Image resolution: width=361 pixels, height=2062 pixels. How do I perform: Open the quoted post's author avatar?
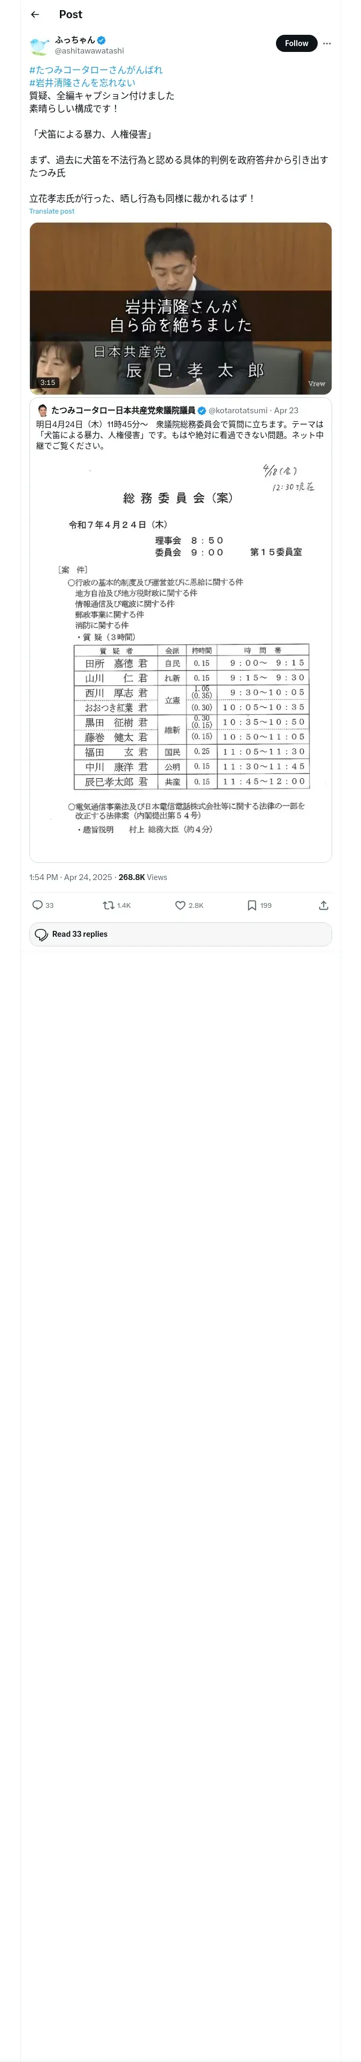42,411
